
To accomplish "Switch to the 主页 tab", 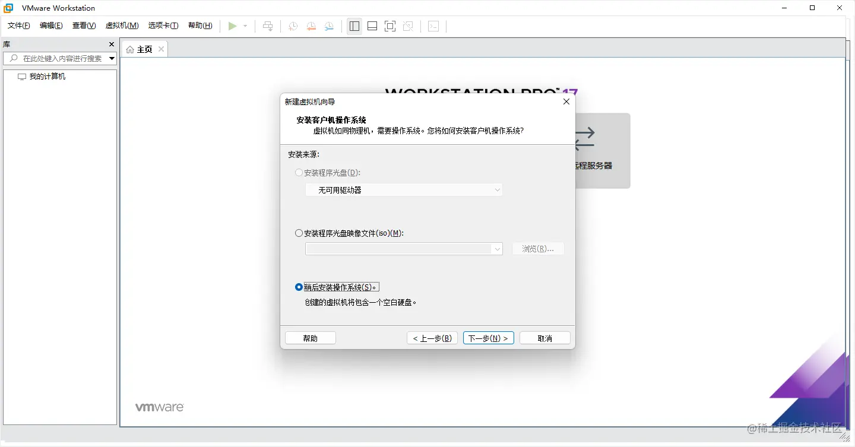I will coord(143,49).
